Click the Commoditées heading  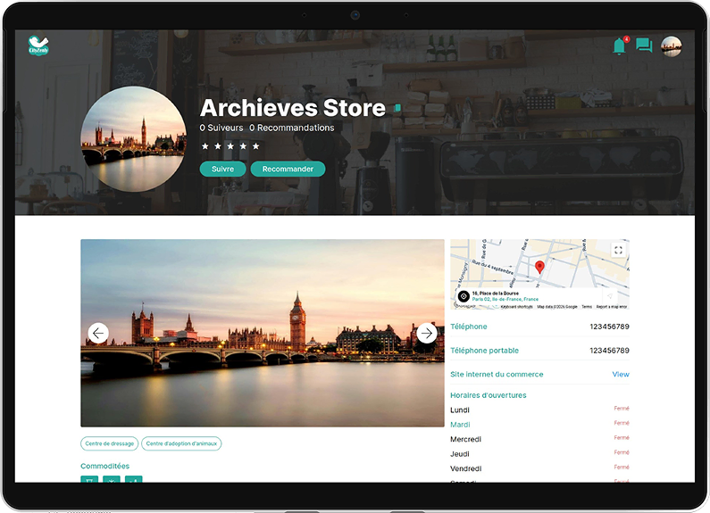104,466
